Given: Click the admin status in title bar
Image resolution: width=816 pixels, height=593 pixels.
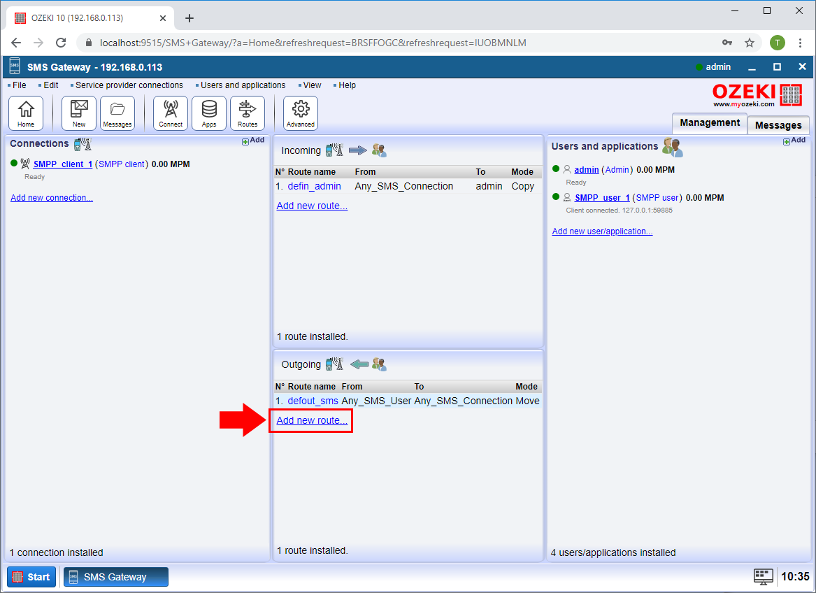Looking at the screenshot, I should (x=713, y=66).
